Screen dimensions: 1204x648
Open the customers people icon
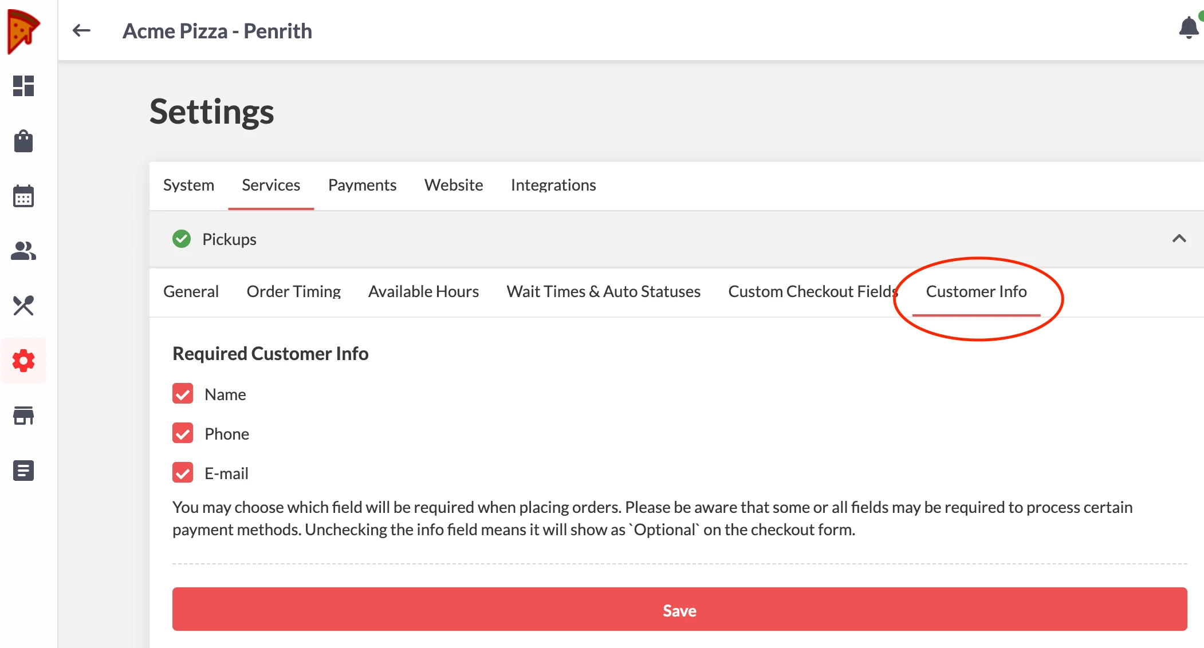pos(23,251)
